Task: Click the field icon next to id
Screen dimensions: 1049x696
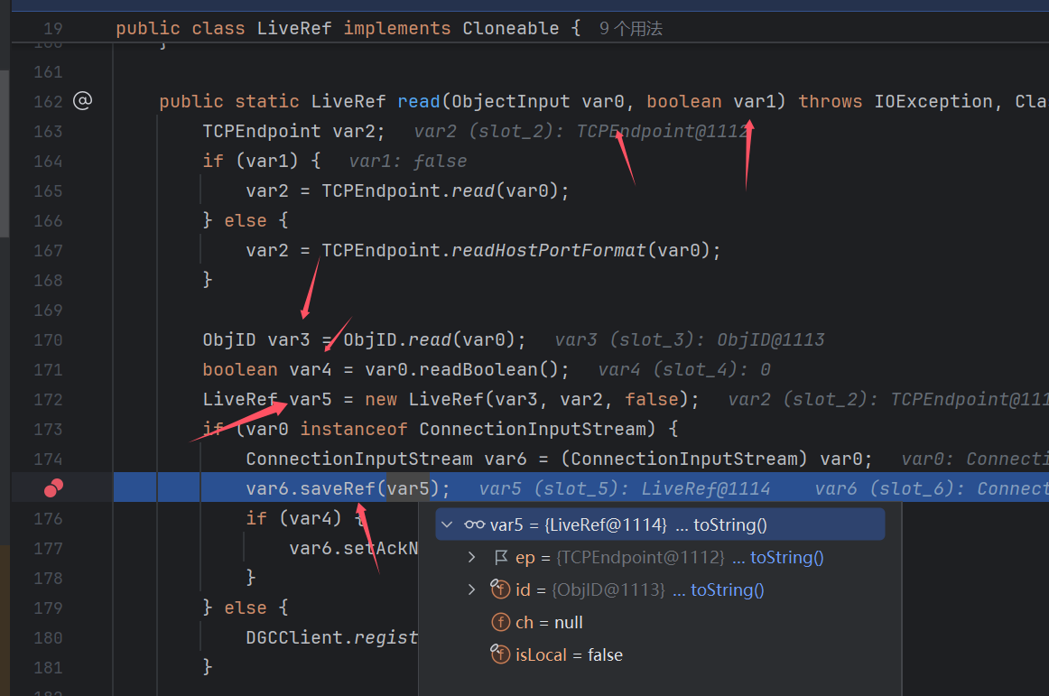Action: 500,589
